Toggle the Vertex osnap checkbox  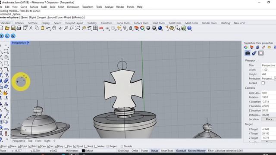tap(96, 146)
